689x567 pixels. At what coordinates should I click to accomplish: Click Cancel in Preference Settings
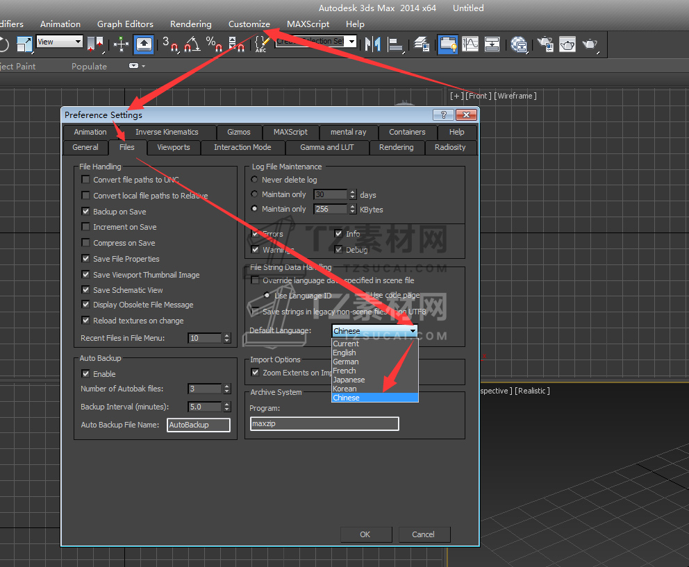423,534
